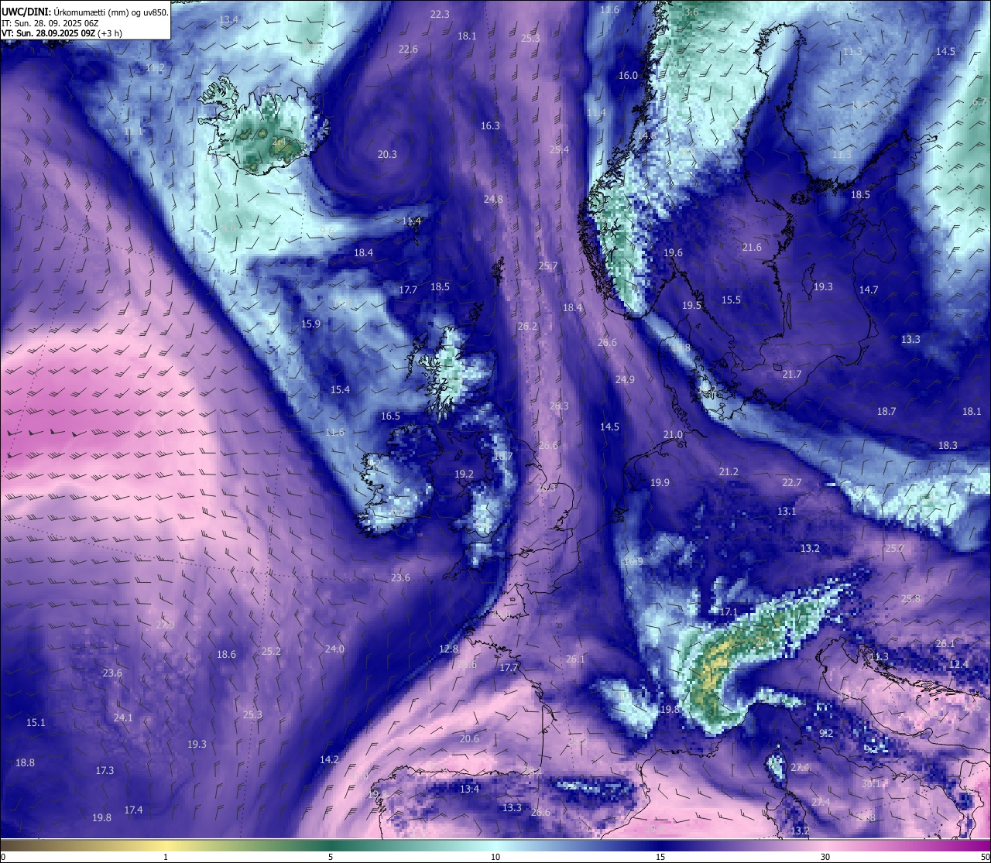Screen dimensions: 991x863
Task: Click the initial time line "IT: Sun. 28. 09. 2025 06Z"
Action: tap(50, 22)
